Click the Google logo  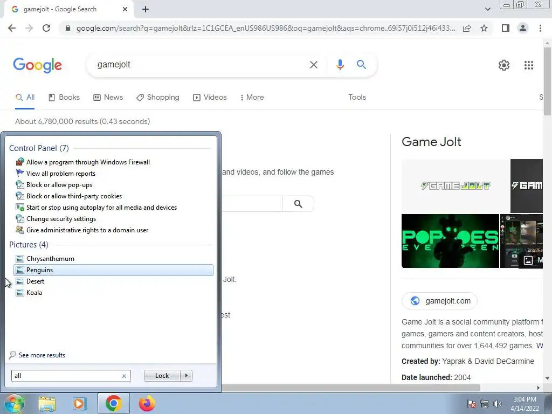tap(37, 65)
